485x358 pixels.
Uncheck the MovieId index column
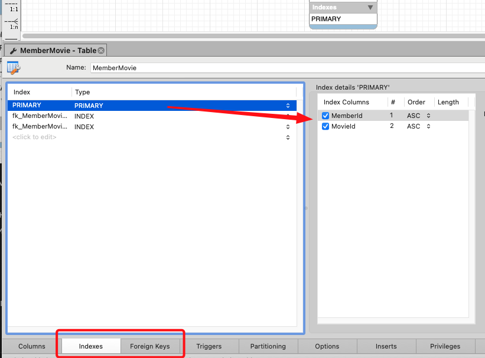point(325,126)
